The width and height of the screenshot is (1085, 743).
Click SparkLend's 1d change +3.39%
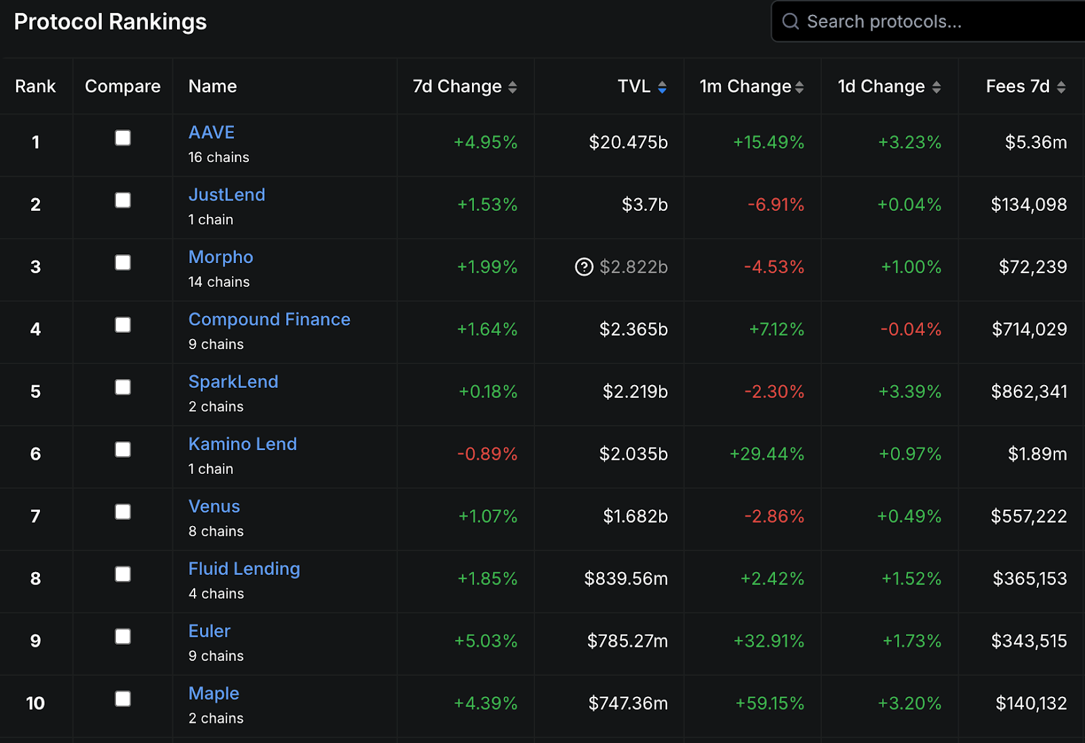point(910,392)
